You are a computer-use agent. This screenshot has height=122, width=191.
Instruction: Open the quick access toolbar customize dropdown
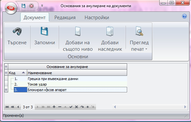(42, 6)
